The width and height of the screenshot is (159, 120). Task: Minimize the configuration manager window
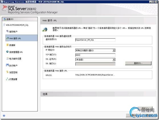(x=150, y=2)
